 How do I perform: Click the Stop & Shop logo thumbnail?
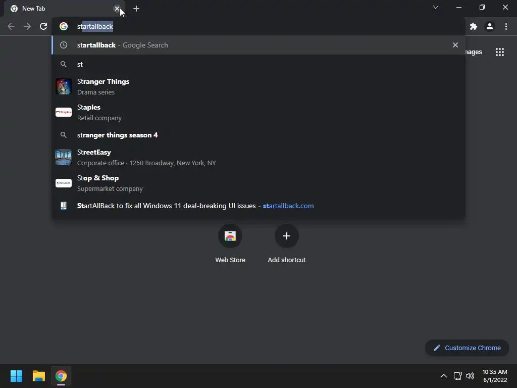point(64,183)
